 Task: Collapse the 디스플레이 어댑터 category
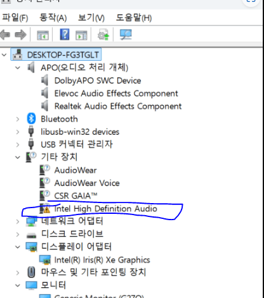click(18, 247)
